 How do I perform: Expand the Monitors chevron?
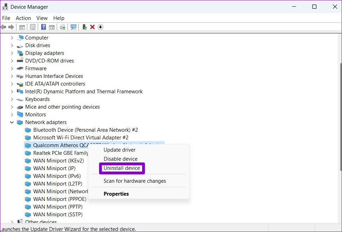tap(12, 115)
